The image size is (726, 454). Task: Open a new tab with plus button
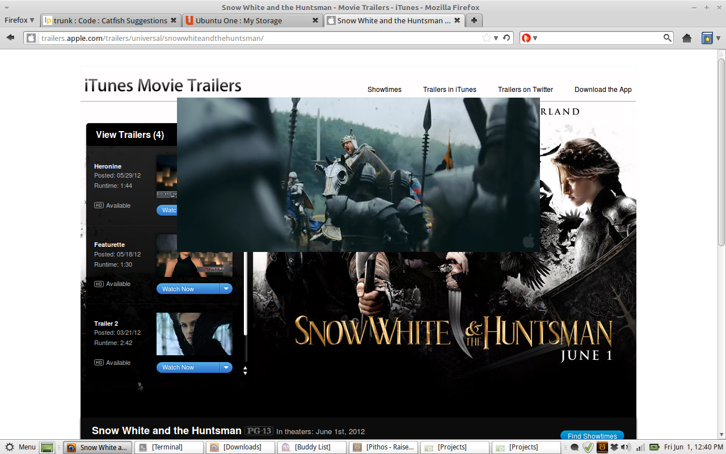pyautogui.click(x=474, y=20)
